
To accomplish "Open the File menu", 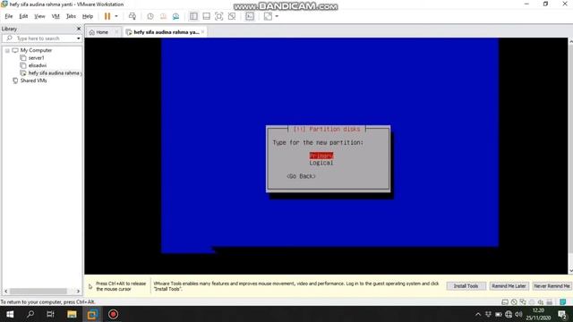I will pyautogui.click(x=9, y=16).
